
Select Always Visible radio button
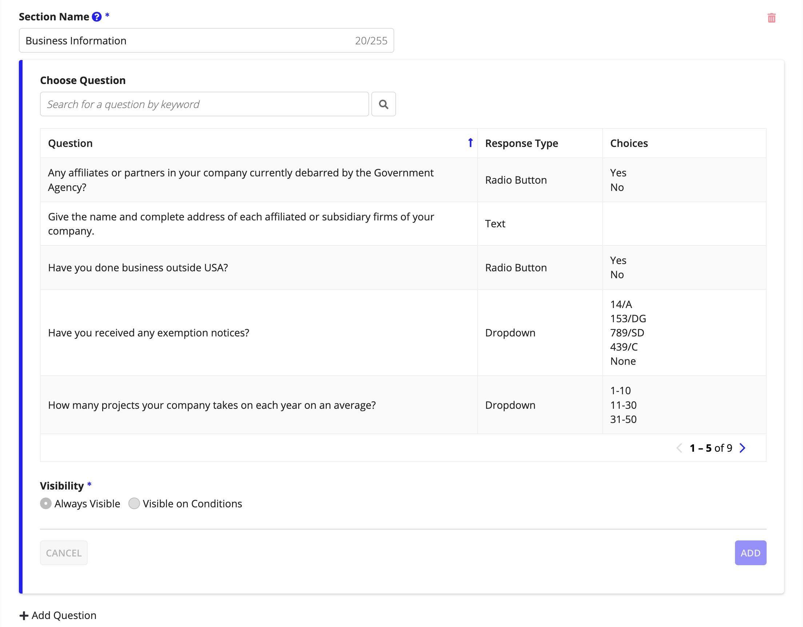pyautogui.click(x=46, y=503)
